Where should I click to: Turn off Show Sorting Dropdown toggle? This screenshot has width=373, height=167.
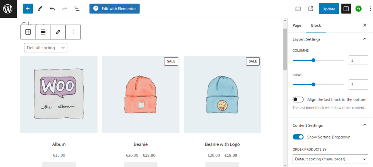pyautogui.click(x=298, y=137)
